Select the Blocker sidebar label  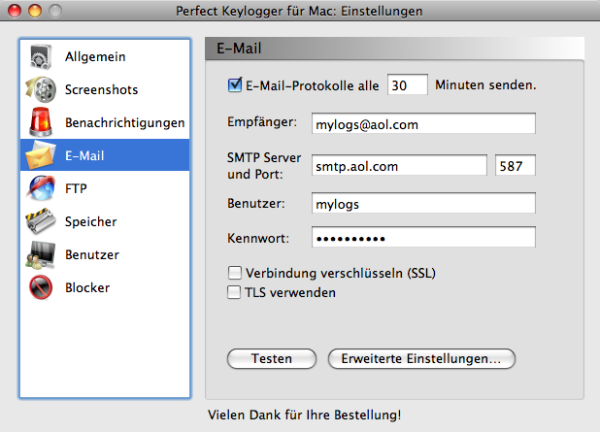(87, 287)
